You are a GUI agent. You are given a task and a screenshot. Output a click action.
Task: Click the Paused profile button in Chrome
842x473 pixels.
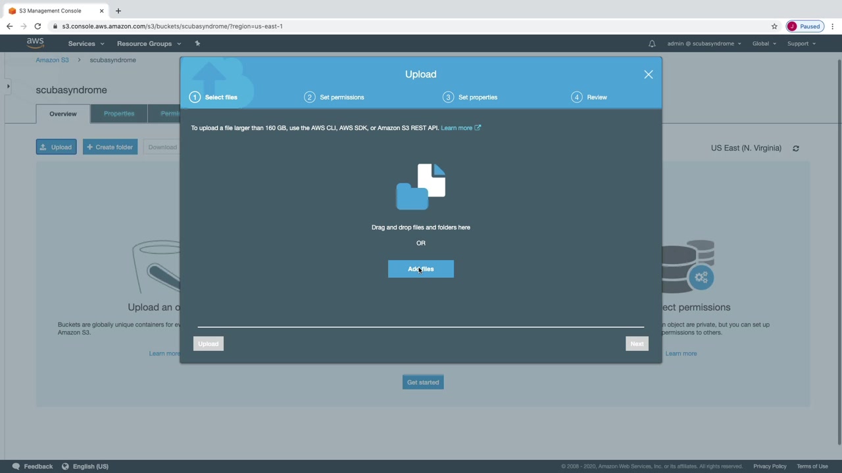805,26
